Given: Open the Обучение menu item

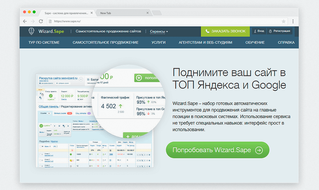Looking at the screenshot, I should pos(255,43).
